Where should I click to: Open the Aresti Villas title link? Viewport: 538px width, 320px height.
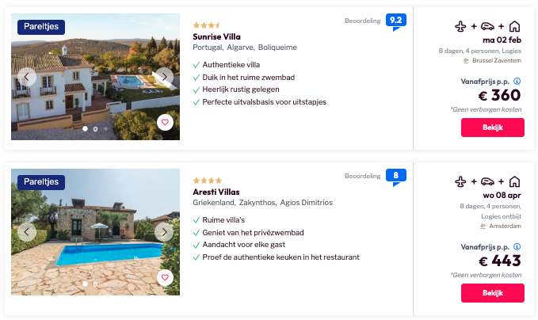216,192
